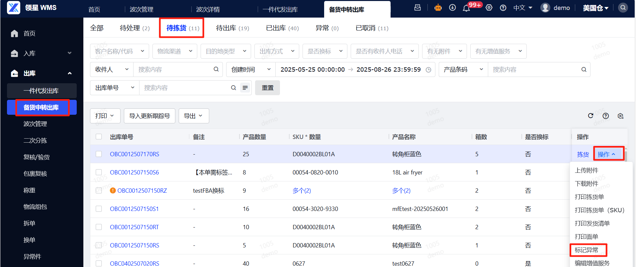Check the row OBC0402507020RS checkbox

click(99, 263)
